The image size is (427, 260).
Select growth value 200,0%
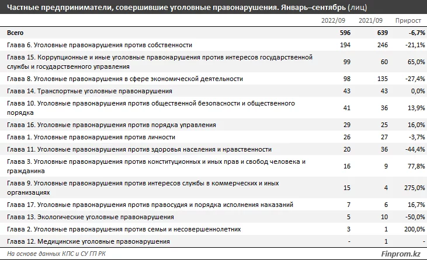(415, 229)
